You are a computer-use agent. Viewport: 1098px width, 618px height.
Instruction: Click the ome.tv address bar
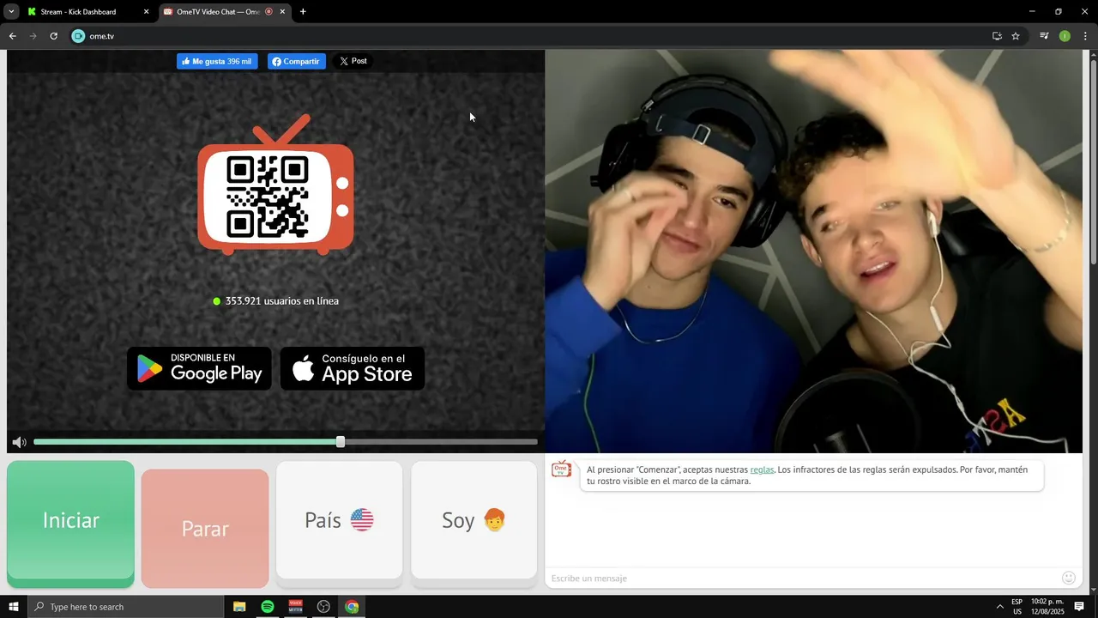click(532, 36)
